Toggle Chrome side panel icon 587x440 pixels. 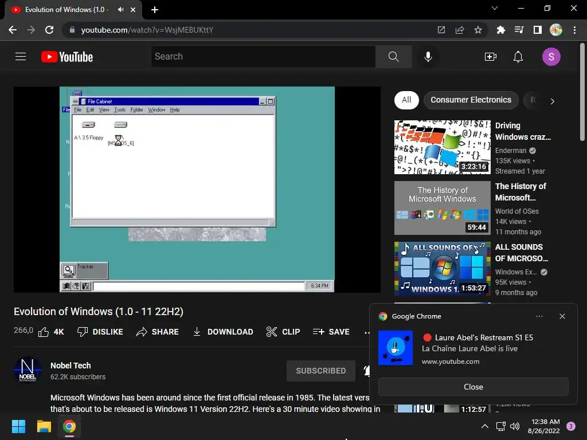pyautogui.click(x=537, y=30)
